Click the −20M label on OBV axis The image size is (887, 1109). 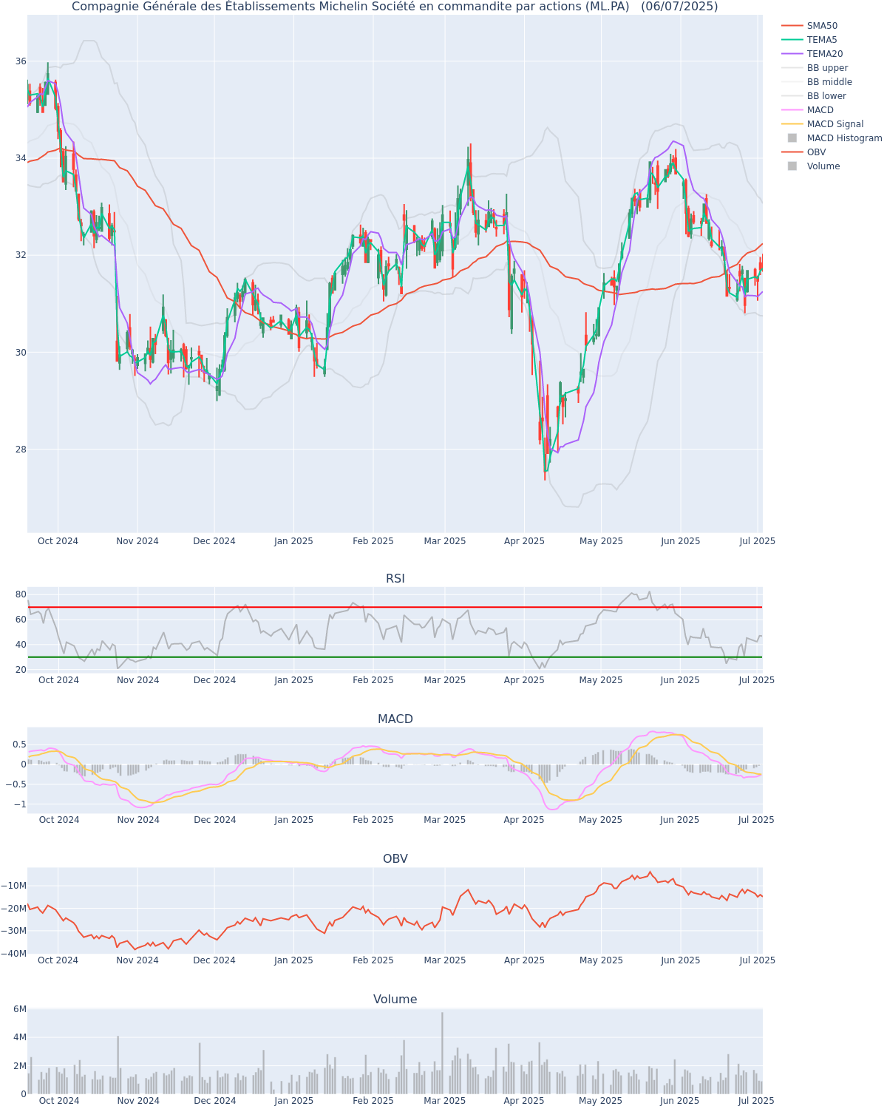pyautogui.click(x=14, y=909)
